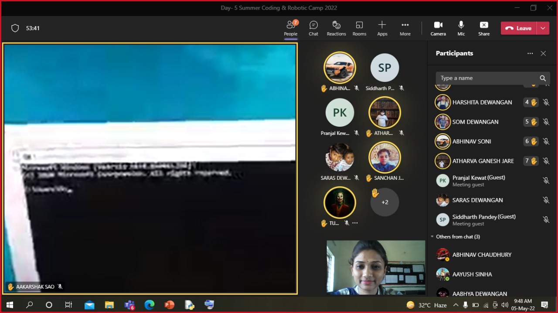This screenshot has width=558, height=313.
Task: Click ABHINAV SONI raised hand badge 6
Action: coord(531,141)
